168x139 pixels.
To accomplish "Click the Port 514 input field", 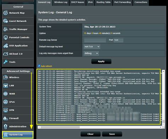I will click(x=118, y=40).
